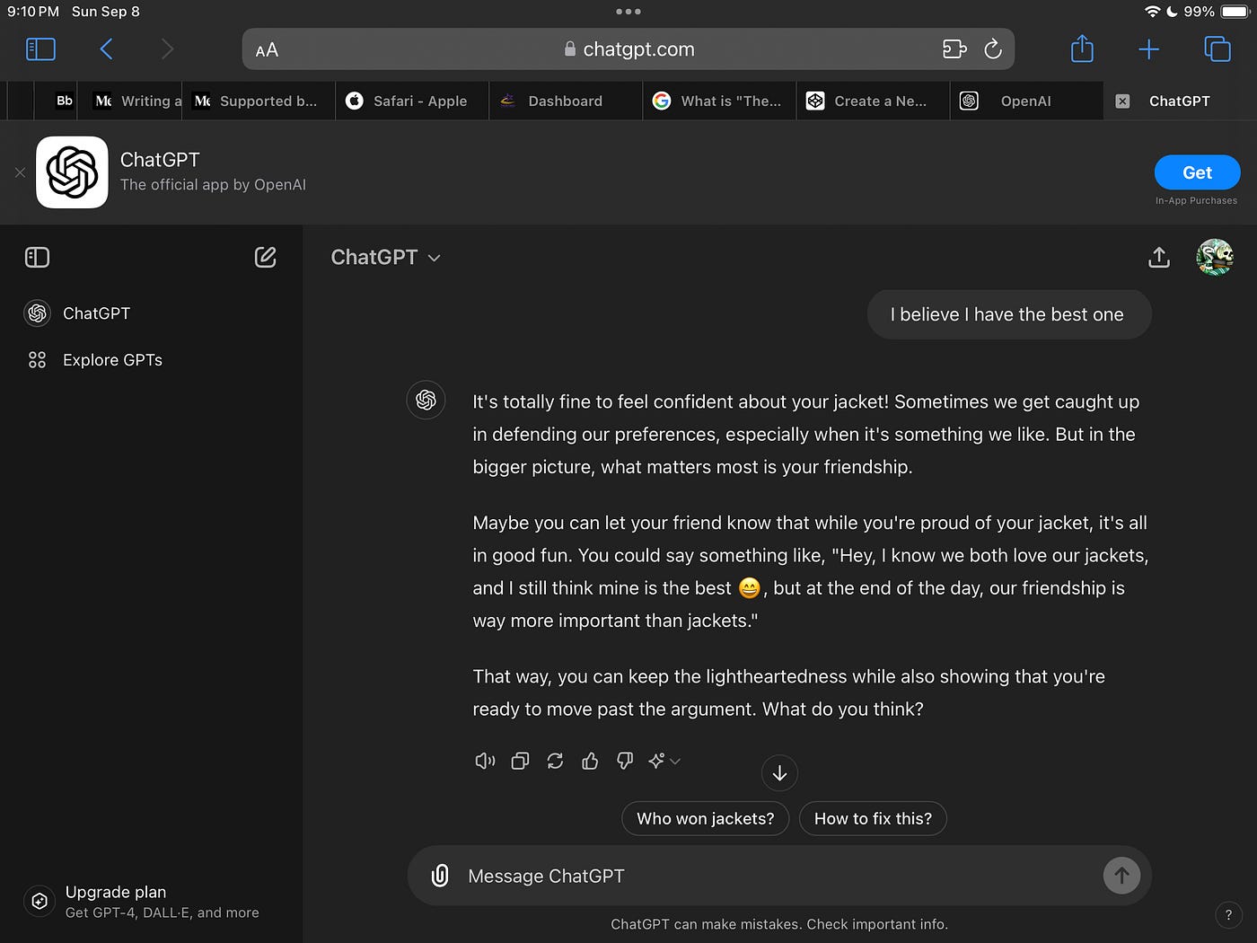1257x943 pixels.
Task: Switch to the OpenAI tab
Action: [x=1024, y=101]
